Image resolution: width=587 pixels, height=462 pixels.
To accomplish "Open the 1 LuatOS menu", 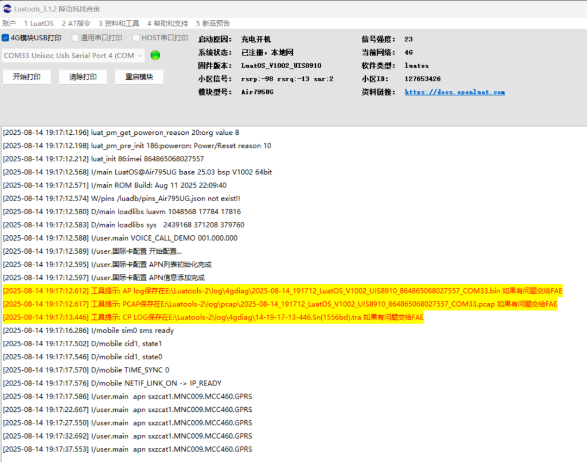I will pos(39,23).
